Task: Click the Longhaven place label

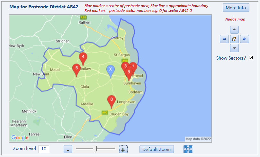Action: pos(126,102)
